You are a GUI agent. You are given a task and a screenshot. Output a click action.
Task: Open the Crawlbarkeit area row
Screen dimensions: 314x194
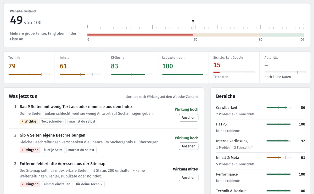click(261, 111)
